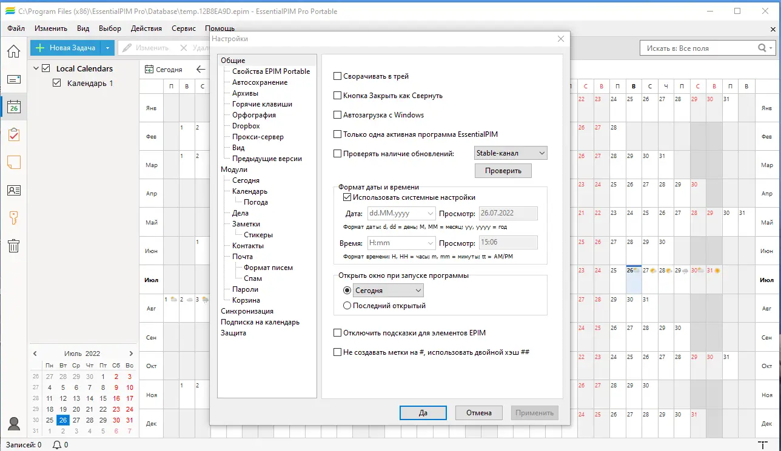The height and width of the screenshot is (451, 781).
Task: Open the Изменить menu in menu bar
Action: click(x=51, y=28)
